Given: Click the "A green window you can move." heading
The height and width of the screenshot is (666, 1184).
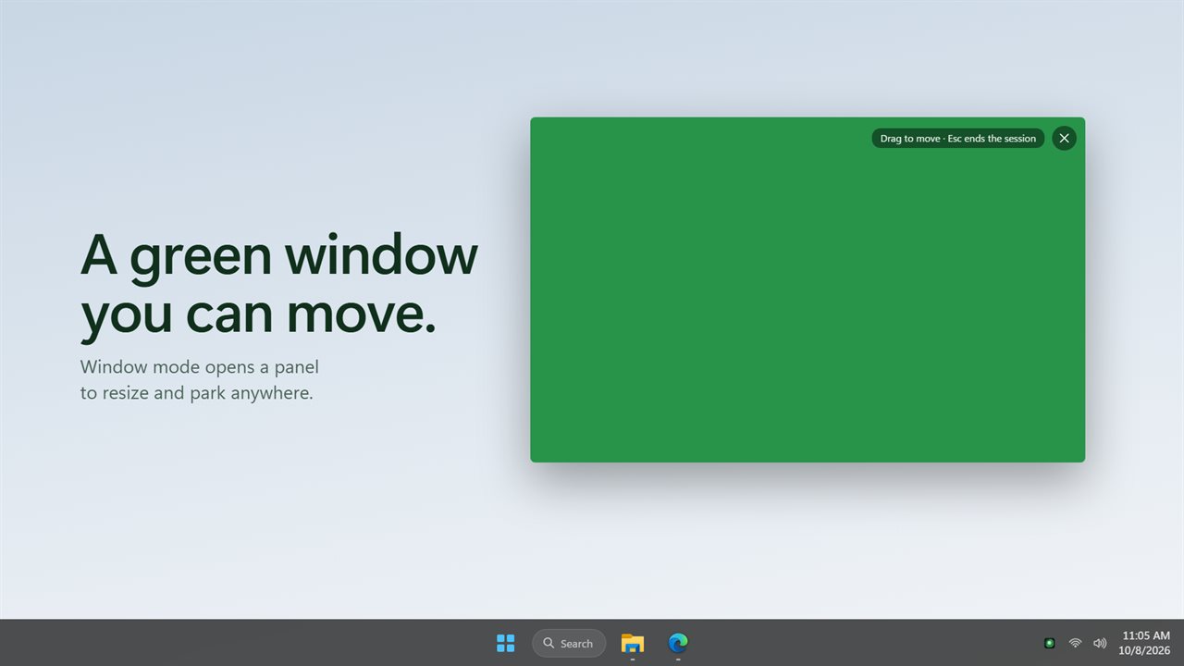Looking at the screenshot, I should click(279, 284).
